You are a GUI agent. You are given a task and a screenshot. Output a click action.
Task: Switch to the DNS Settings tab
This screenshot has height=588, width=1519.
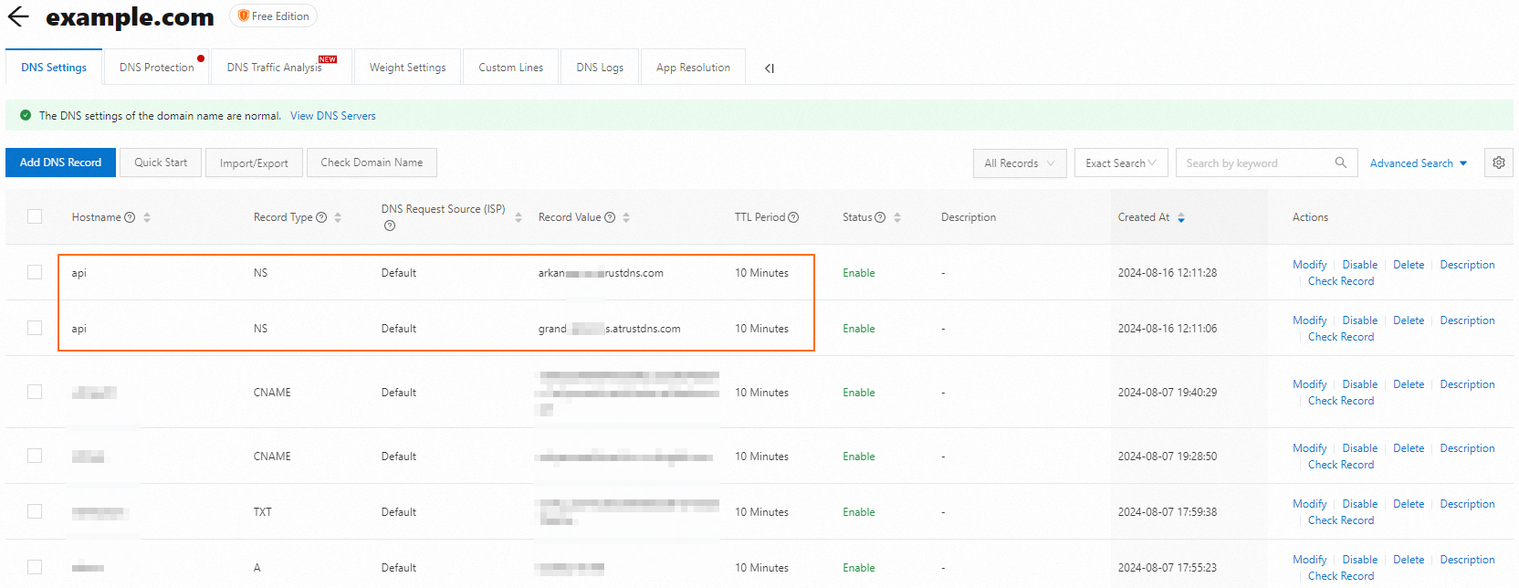[x=54, y=68]
